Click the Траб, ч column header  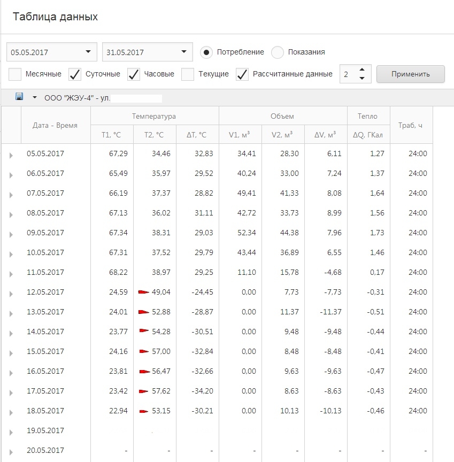tap(411, 125)
